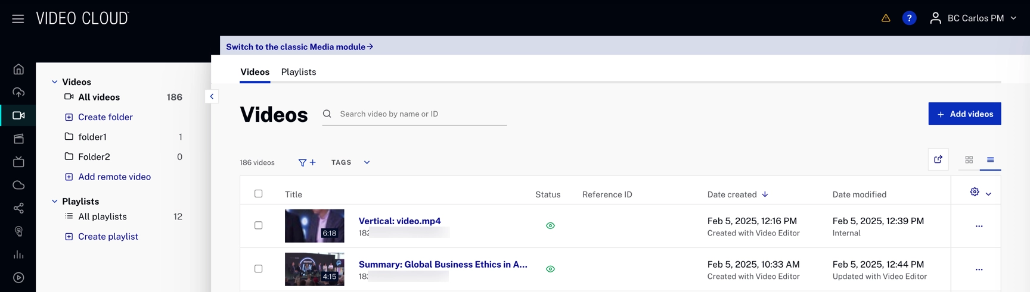The image size is (1030, 292).
Task: Click the Home icon in sidebar
Action: [x=18, y=70]
